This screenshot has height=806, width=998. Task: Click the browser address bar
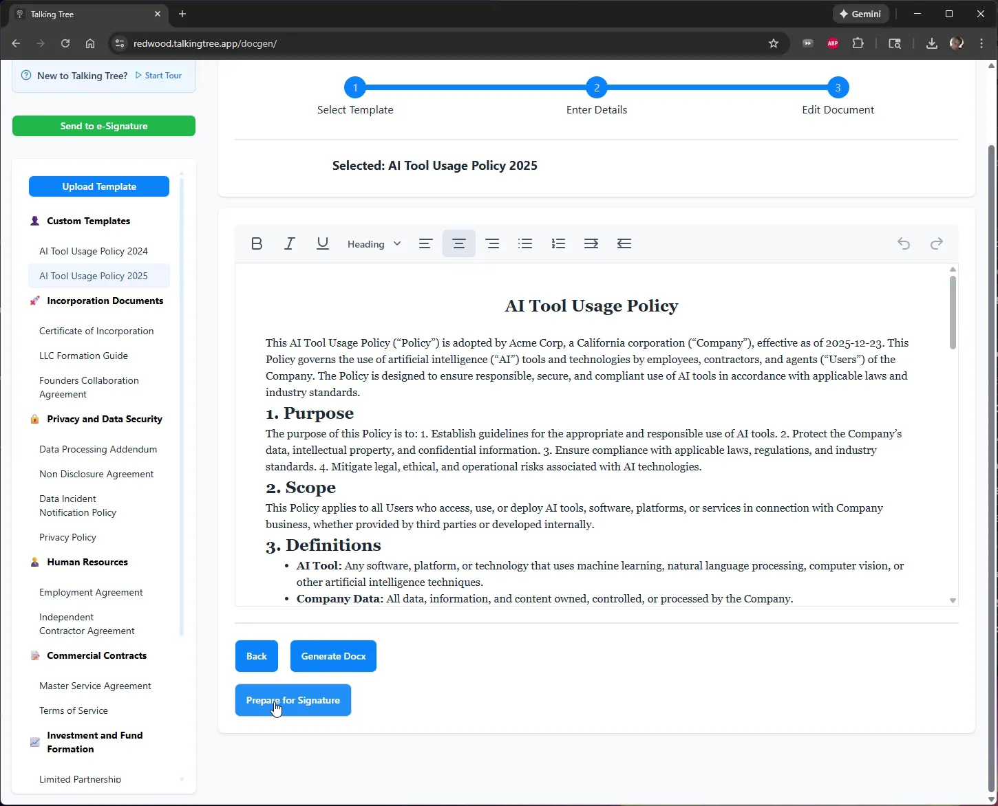[447, 43]
